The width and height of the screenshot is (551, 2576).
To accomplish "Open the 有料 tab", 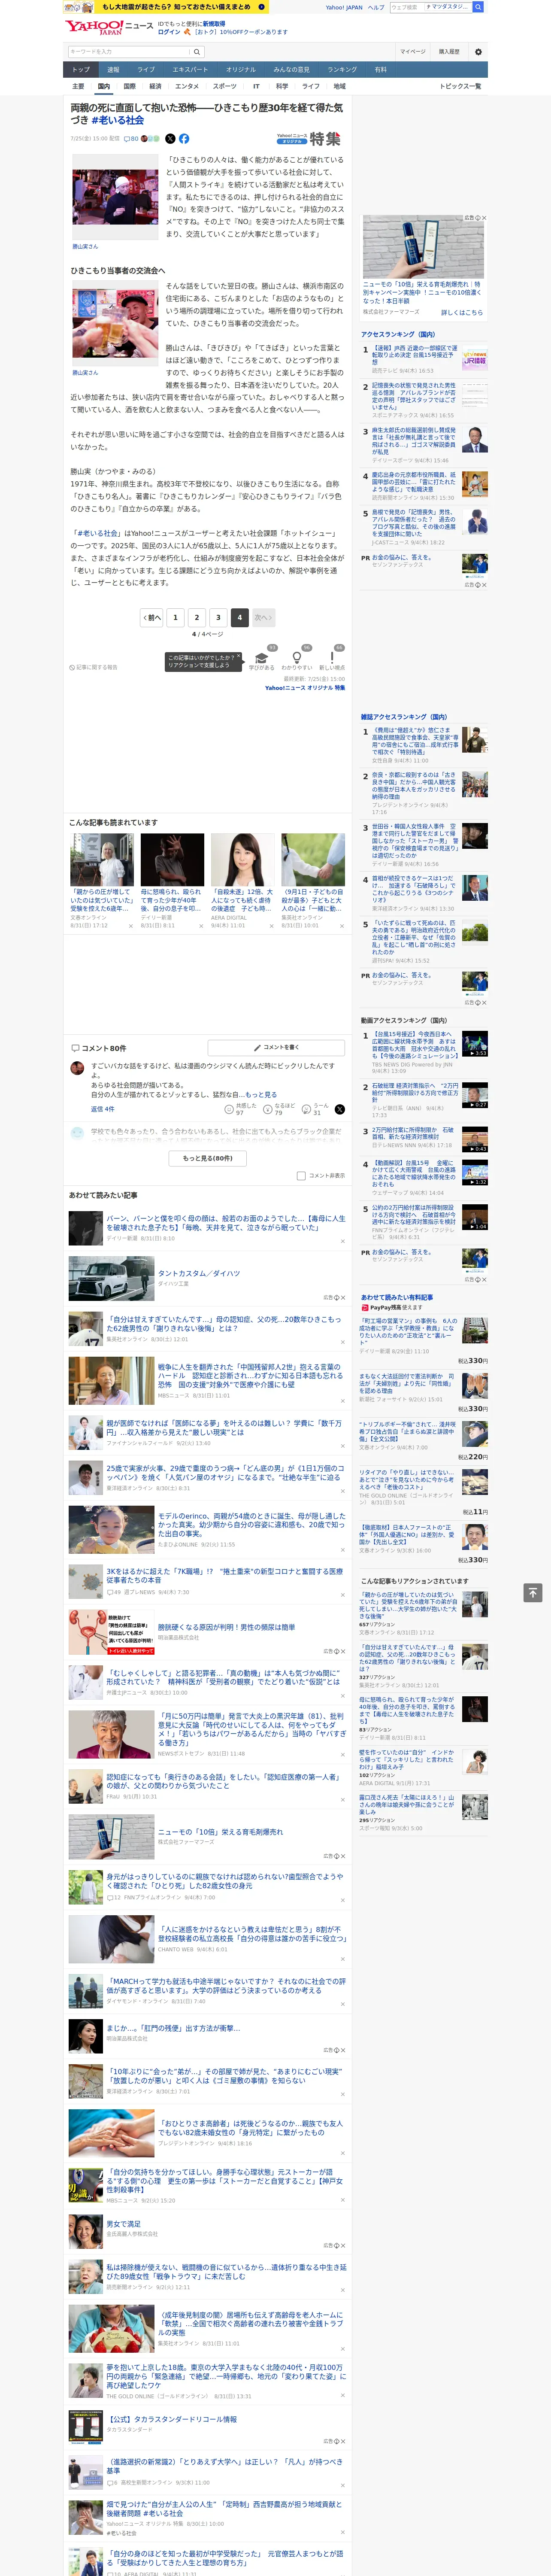I will click(x=380, y=70).
